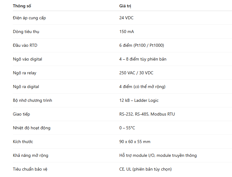
Task: Select the "Ngõ vào digital" label
Action: pyautogui.click(x=28, y=59)
